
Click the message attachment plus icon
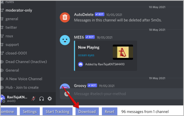67,94
